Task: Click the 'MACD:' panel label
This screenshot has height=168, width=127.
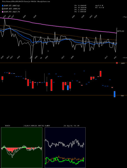Action: (x=8, y=126)
